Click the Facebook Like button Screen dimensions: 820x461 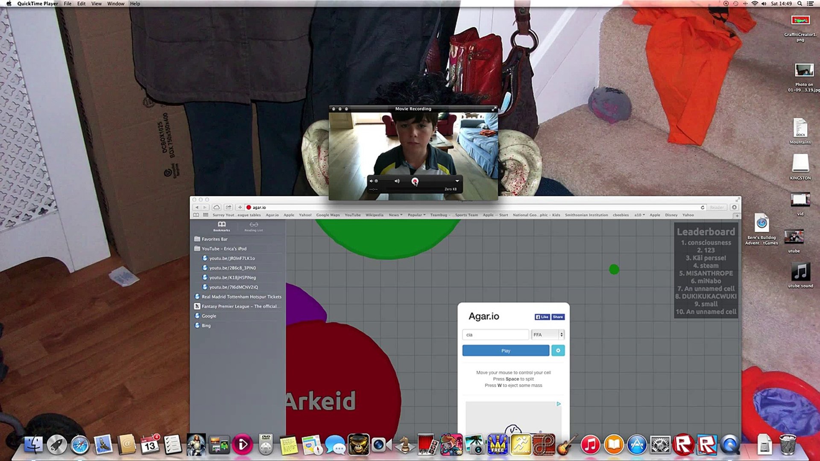coord(542,317)
